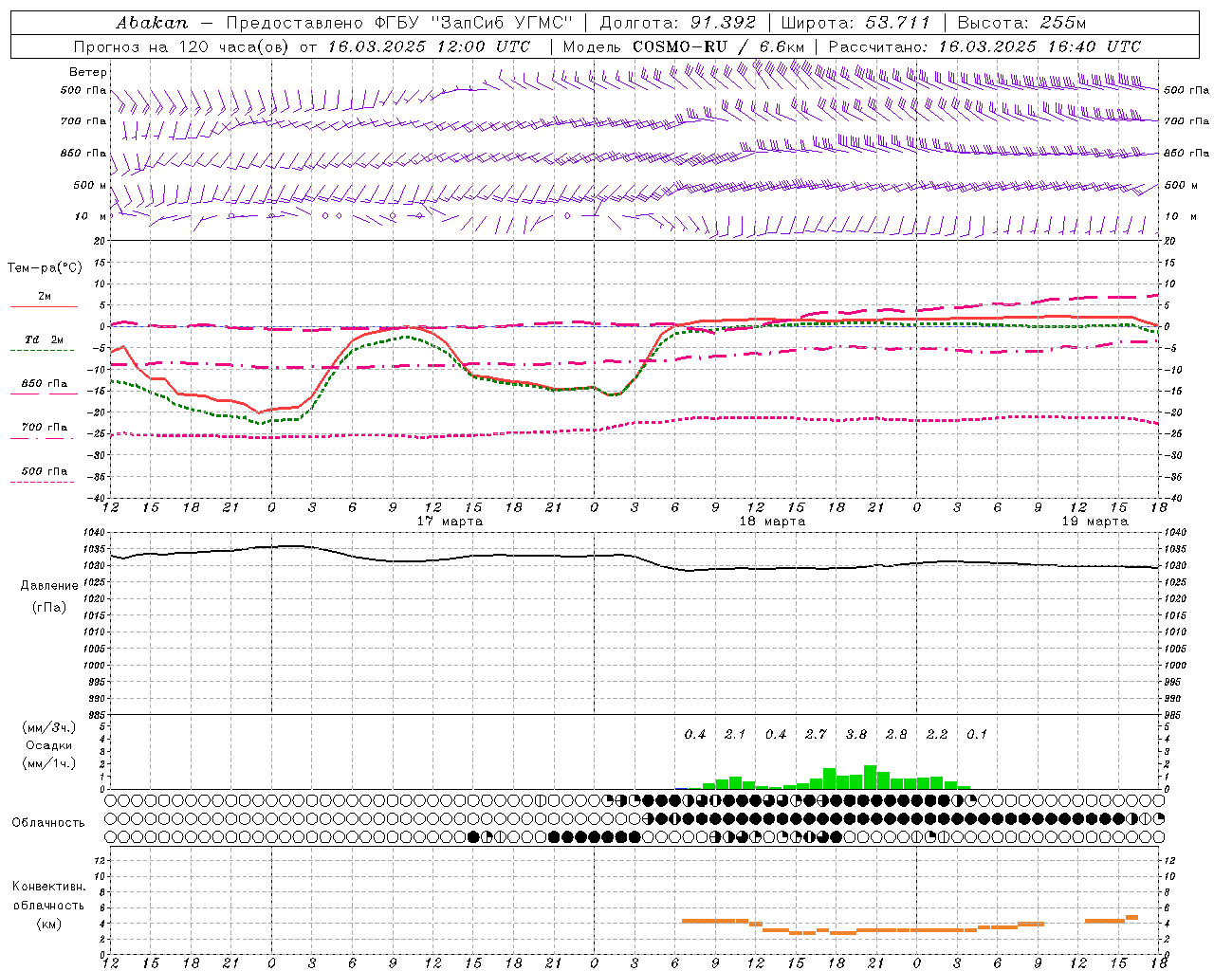Click the 3-hour precipitation value 2.8
Image resolution: width=1214 pixels, height=971 pixels.
896,735
